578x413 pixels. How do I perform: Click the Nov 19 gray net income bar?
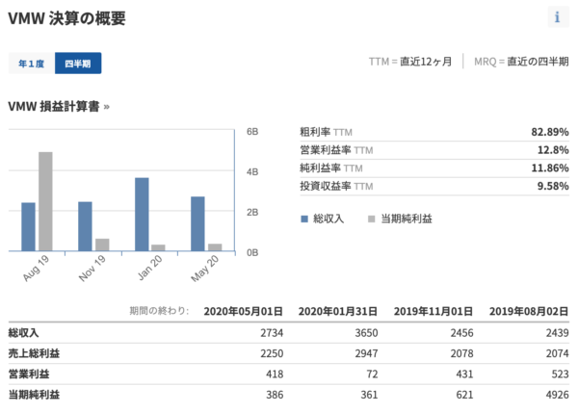coord(102,245)
